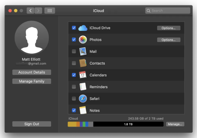The height and width of the screenshot is (138, 197).
Task: Close window with red button
Action: click(10, 11)
